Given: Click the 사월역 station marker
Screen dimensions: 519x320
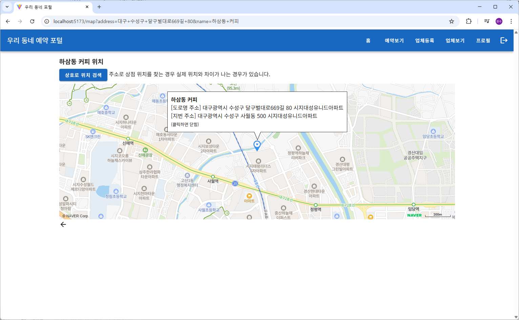Looking at the screenshot, I should coord(213,177).
